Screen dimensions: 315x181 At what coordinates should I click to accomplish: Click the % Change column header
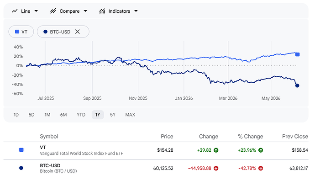click(x=251, y=136)
